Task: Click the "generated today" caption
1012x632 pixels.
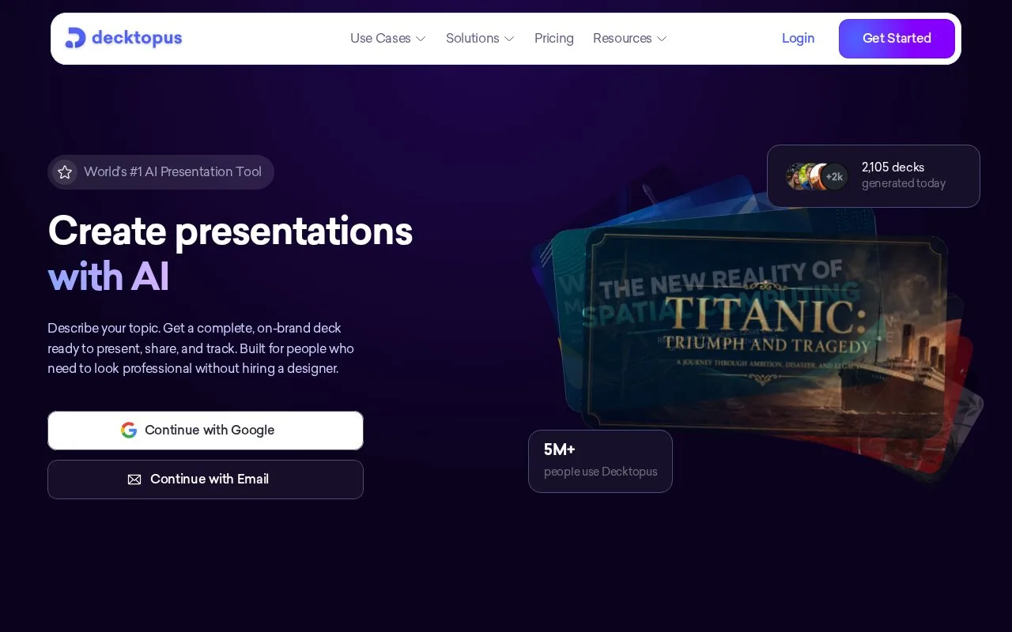Action: (x=904, y=183)
